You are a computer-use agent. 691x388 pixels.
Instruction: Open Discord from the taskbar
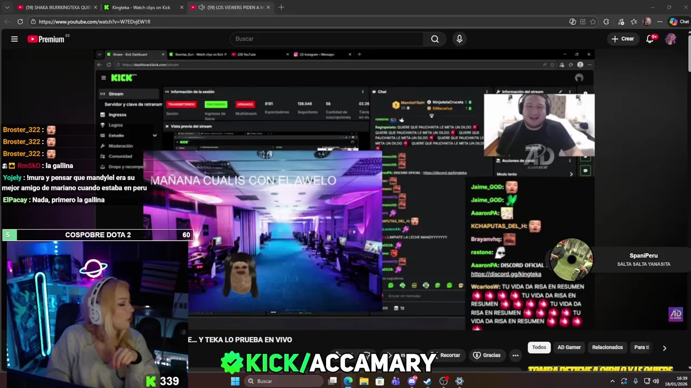pyautogui.click(x=412, y=381)
